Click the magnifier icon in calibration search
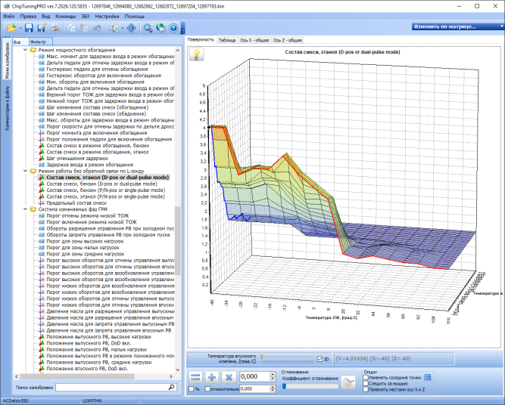This screenshot has height=405, width=505. (171, 388)
